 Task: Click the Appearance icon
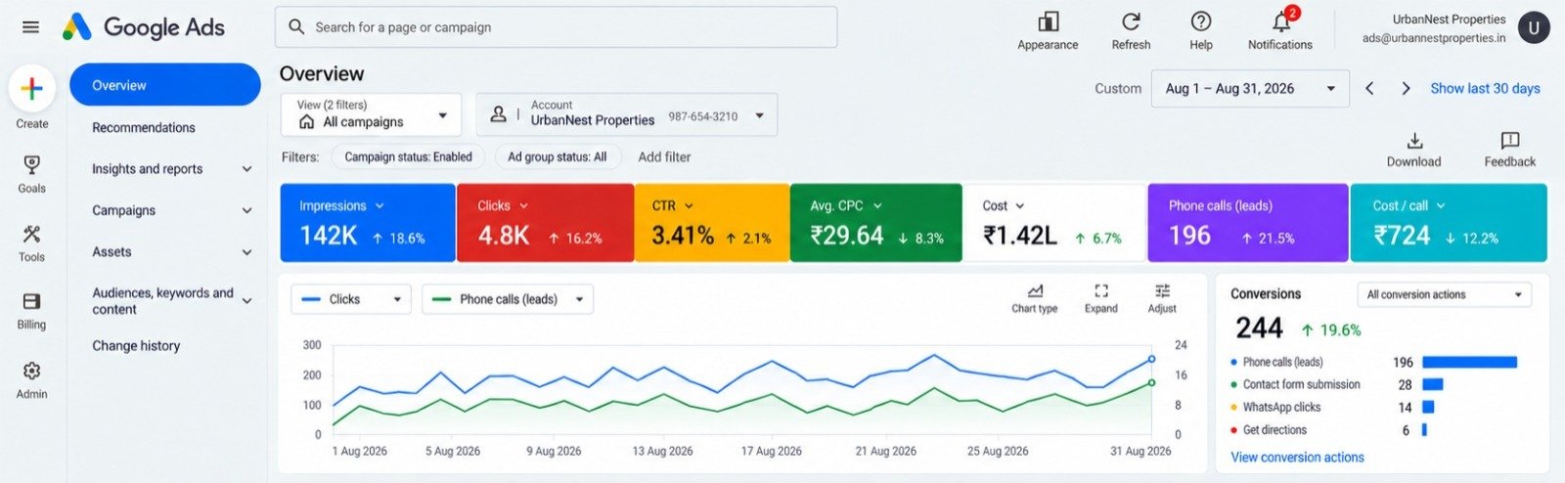(1048, 30)
